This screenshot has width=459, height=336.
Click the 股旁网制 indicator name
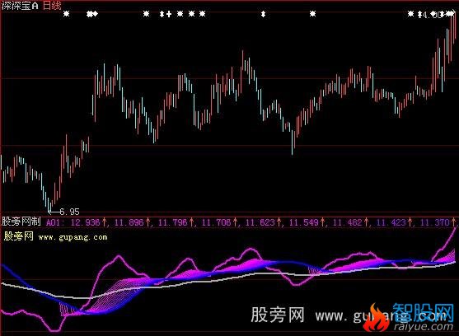[x=21, y=222]
